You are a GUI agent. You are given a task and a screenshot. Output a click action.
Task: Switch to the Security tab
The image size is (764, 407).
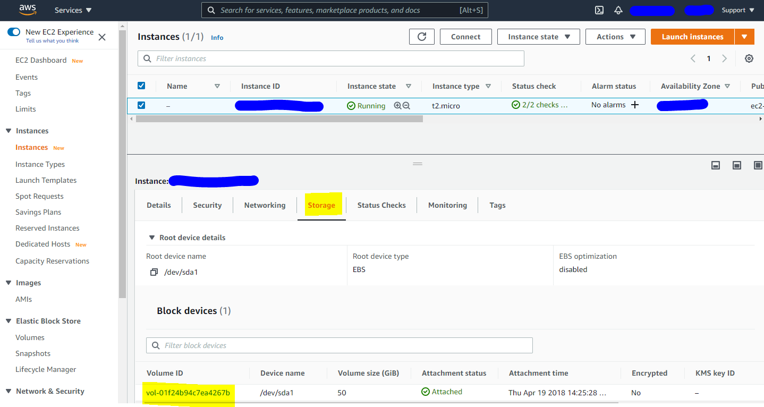click(x=207, y=205)
